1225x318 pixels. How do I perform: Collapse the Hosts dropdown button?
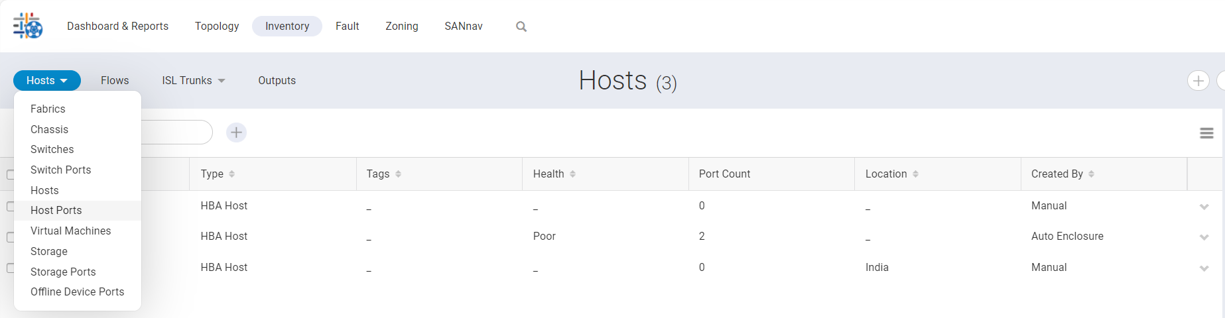[x=46, y=81]
